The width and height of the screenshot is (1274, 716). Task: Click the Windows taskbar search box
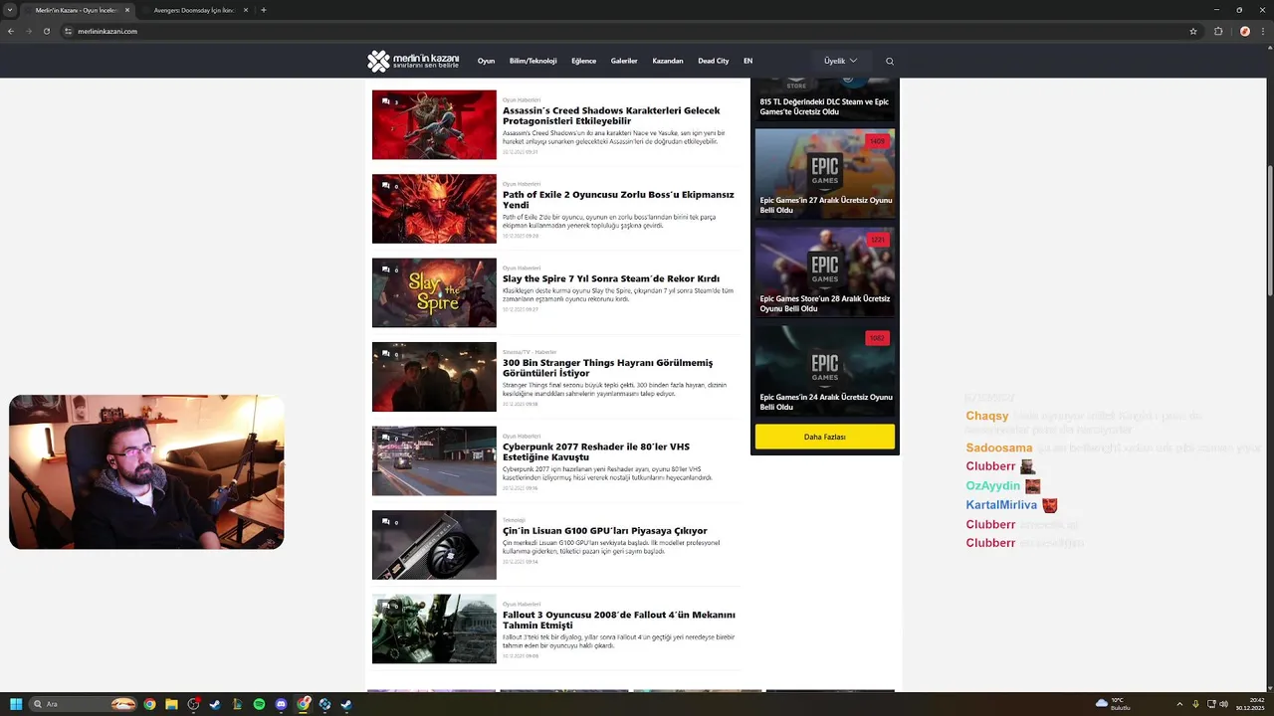pos(83,704)
